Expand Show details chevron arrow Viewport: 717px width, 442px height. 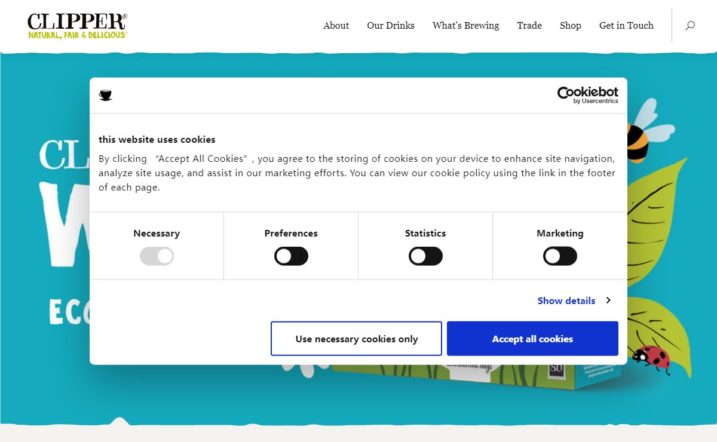click(x=608, y=300)
